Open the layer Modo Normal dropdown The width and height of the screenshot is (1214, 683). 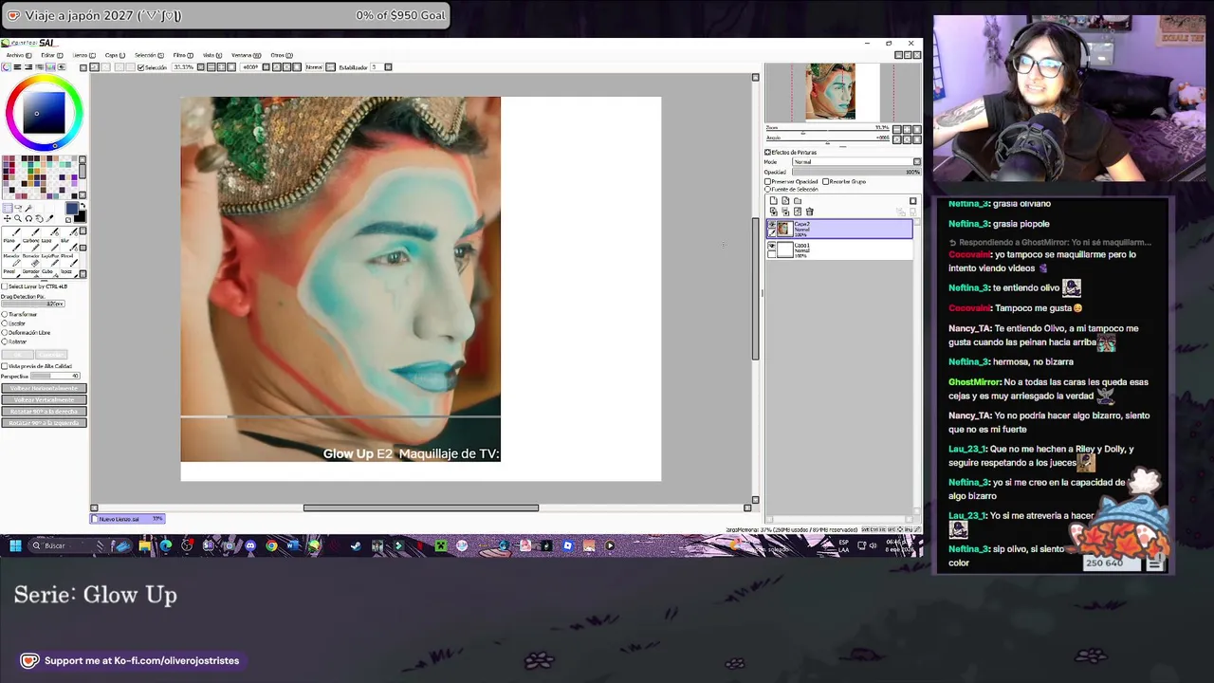tap(856, 162)
